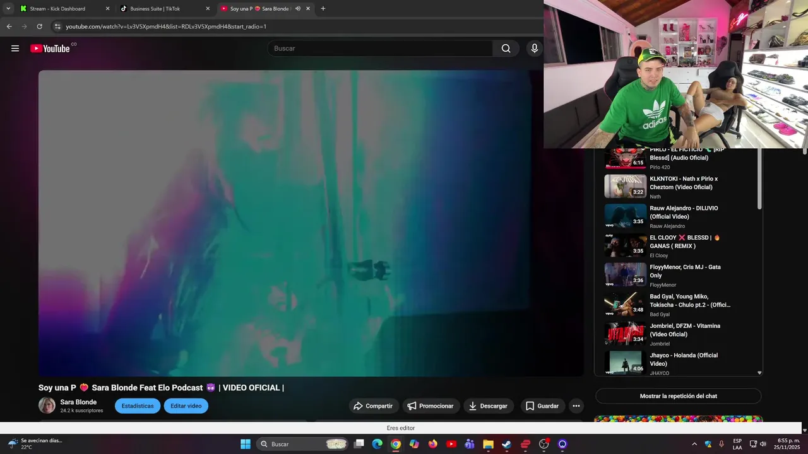Open the Windows Start menu

[x=246, y=444]
